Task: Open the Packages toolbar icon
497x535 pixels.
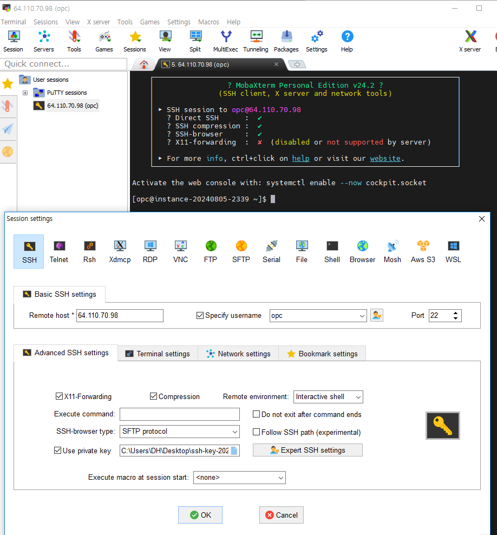Action: (286, 41)
